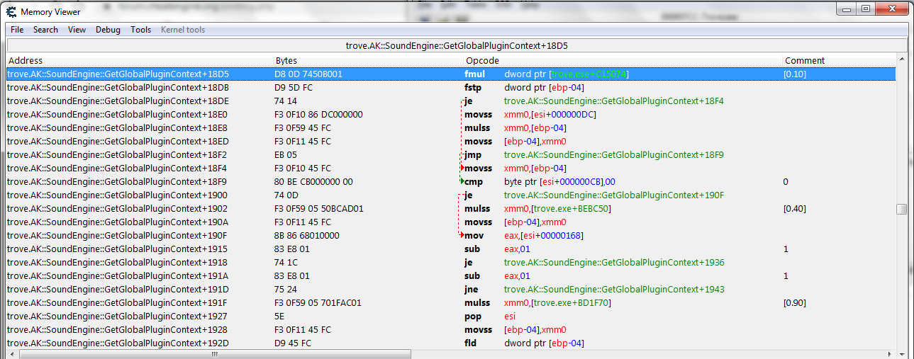Image resolution: width=914 pixels, height=359 pixels.
Task: Click the vertical scrollbar thumb
Action: [901, 209]
